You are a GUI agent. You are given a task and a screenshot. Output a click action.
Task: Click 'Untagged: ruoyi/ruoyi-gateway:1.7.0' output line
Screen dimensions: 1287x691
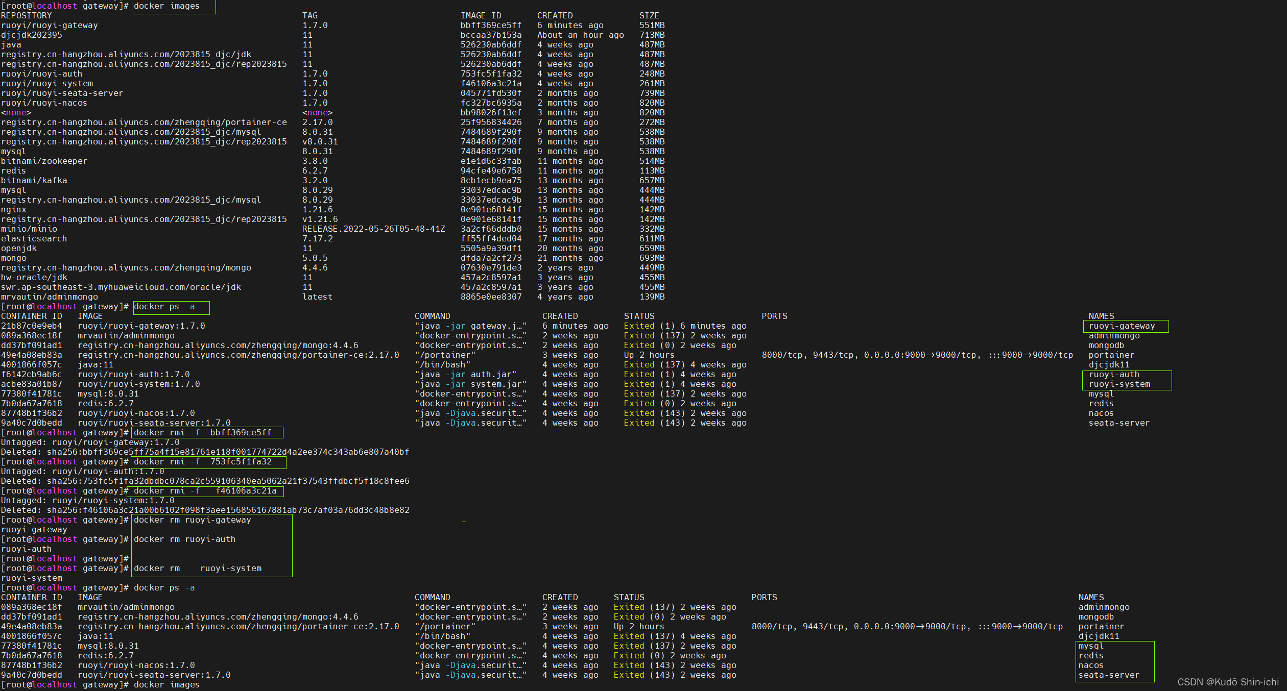(x=90, y=442)
